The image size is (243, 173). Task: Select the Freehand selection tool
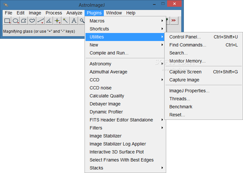pyautogui.click(x=32, y=21)
